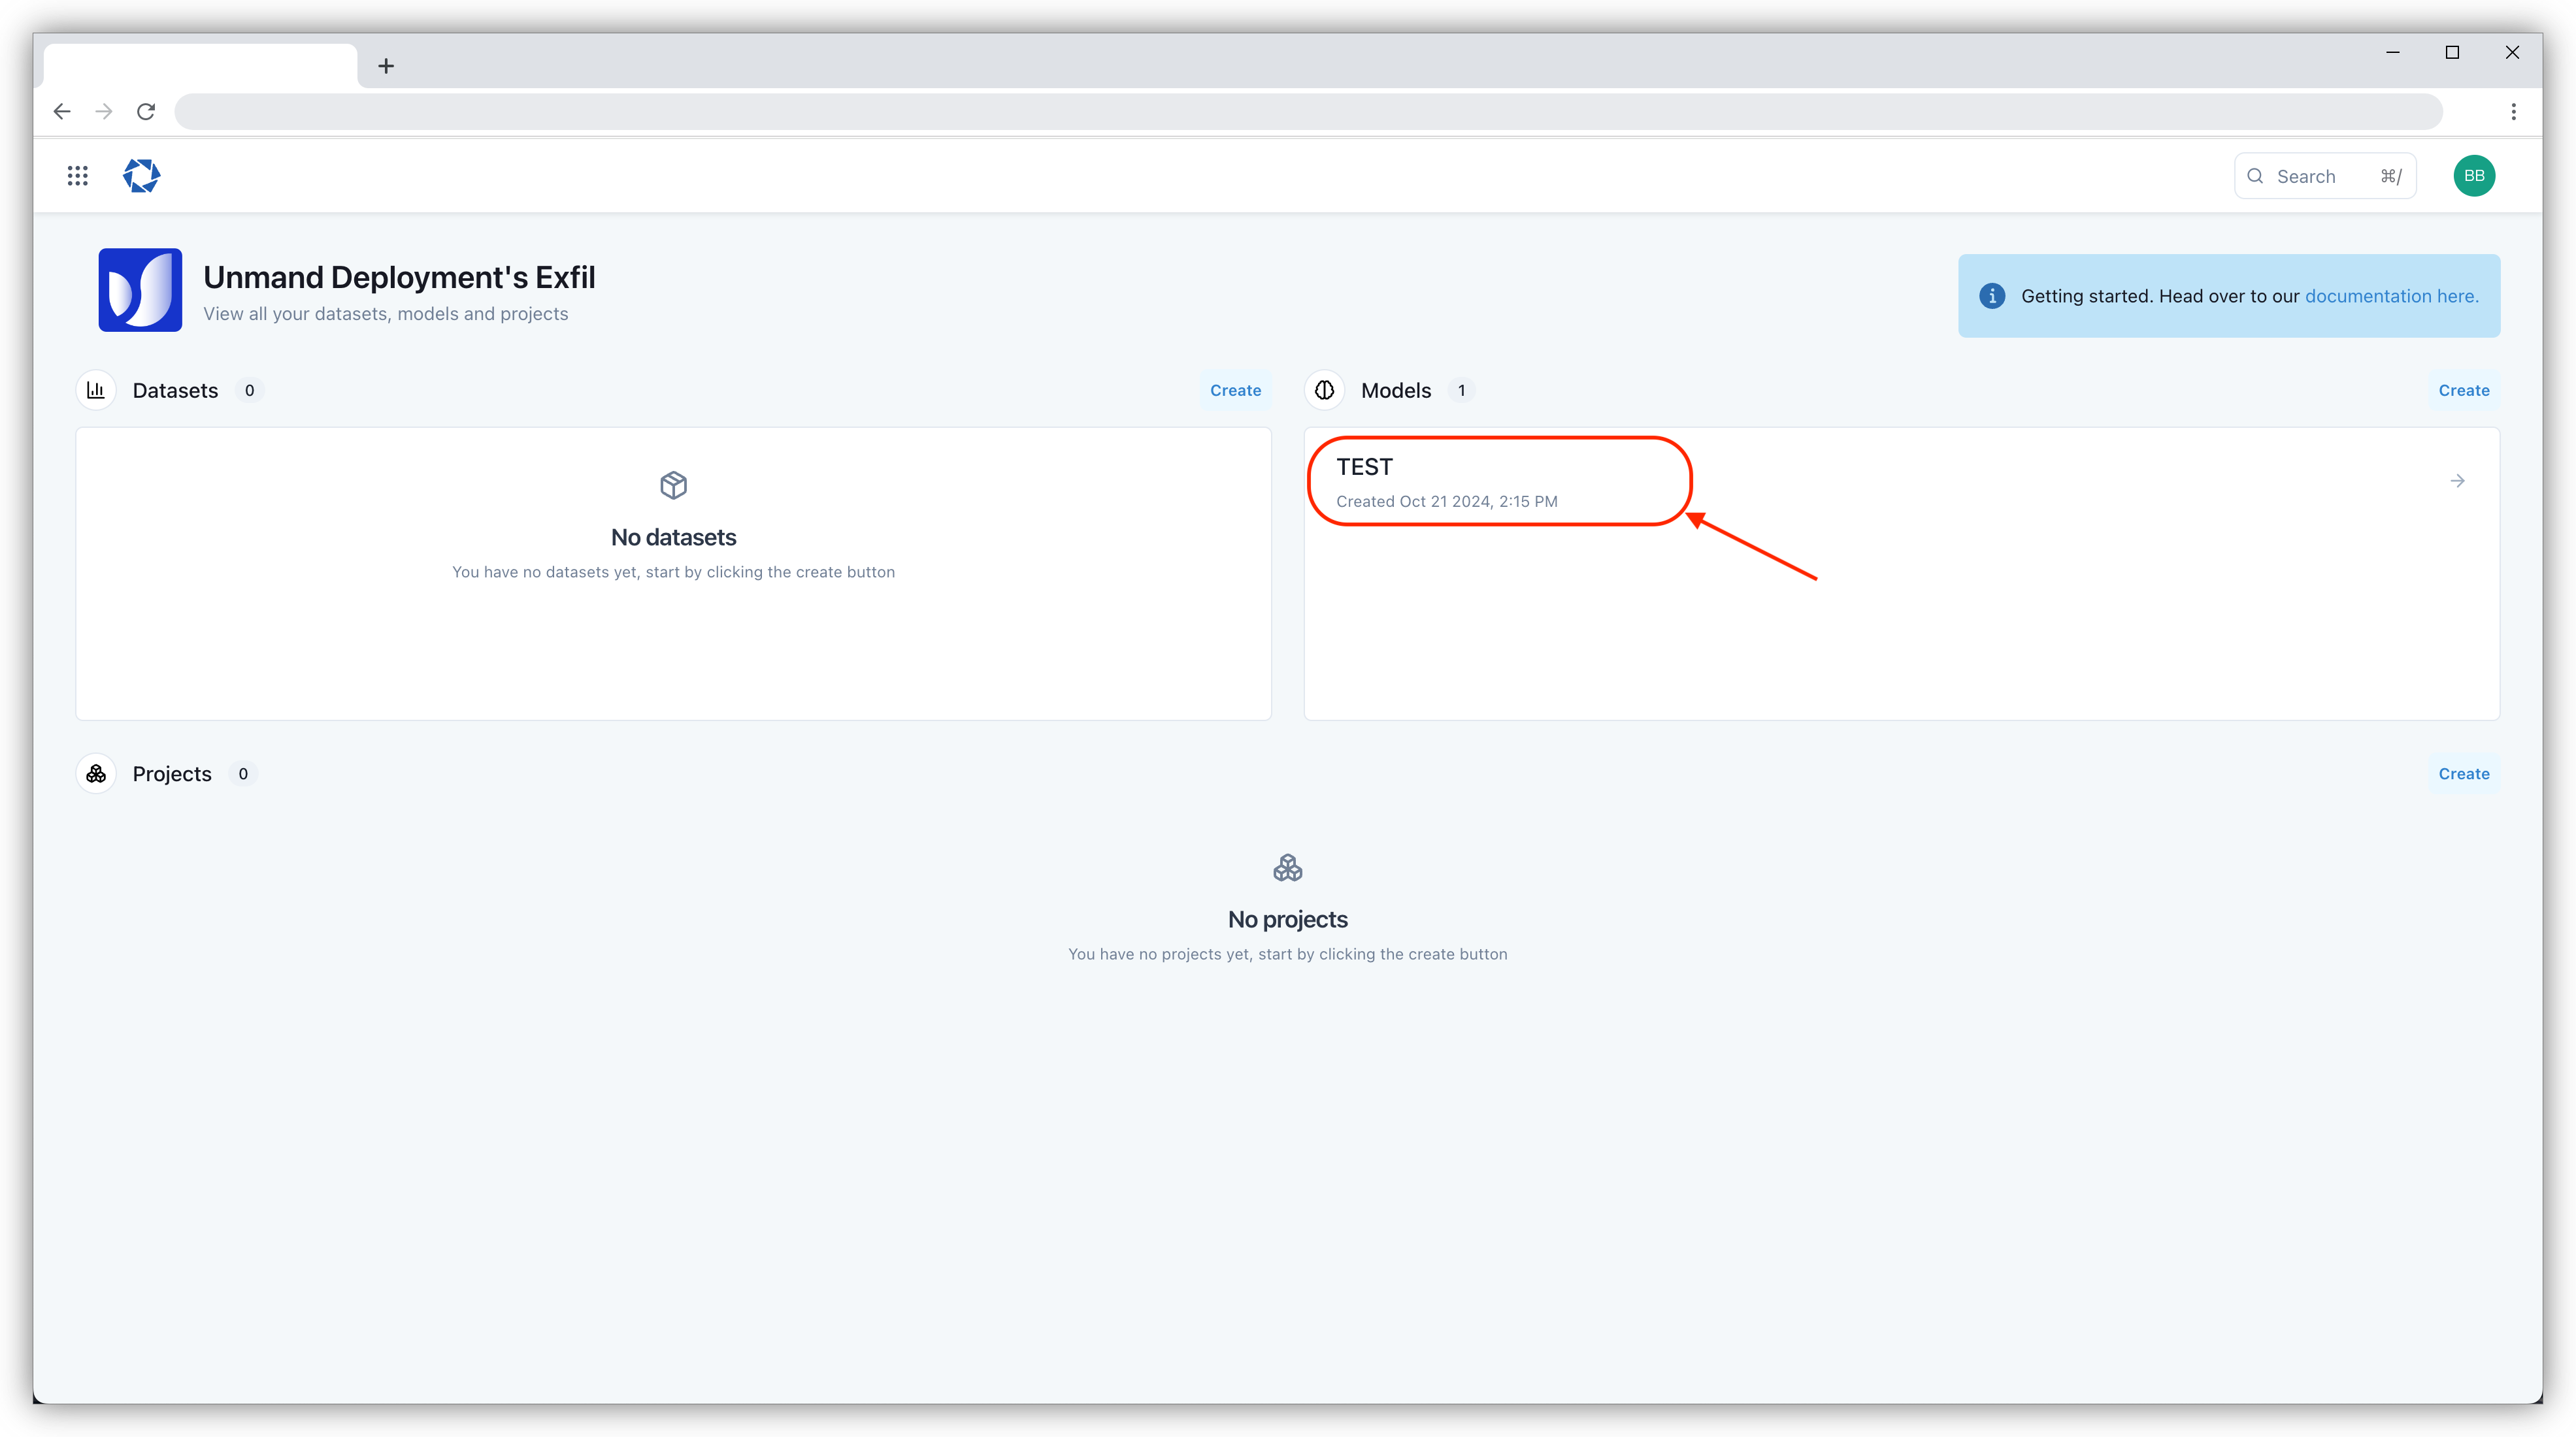Click the Projects network/cluster icon

coord(95,773)
